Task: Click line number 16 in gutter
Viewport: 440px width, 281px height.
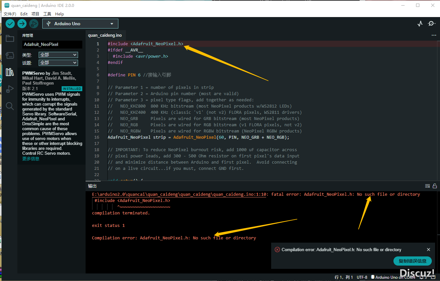Action: (x=96, y=137)
